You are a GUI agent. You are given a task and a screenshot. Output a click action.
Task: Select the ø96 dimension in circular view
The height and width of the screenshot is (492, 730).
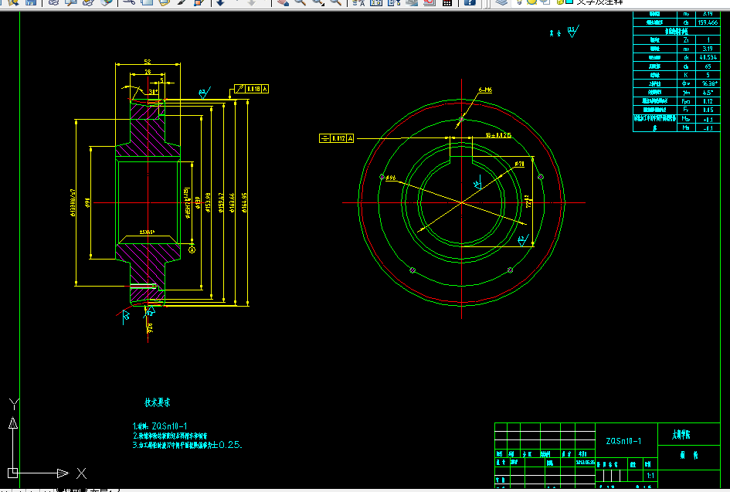click(390, 178)
